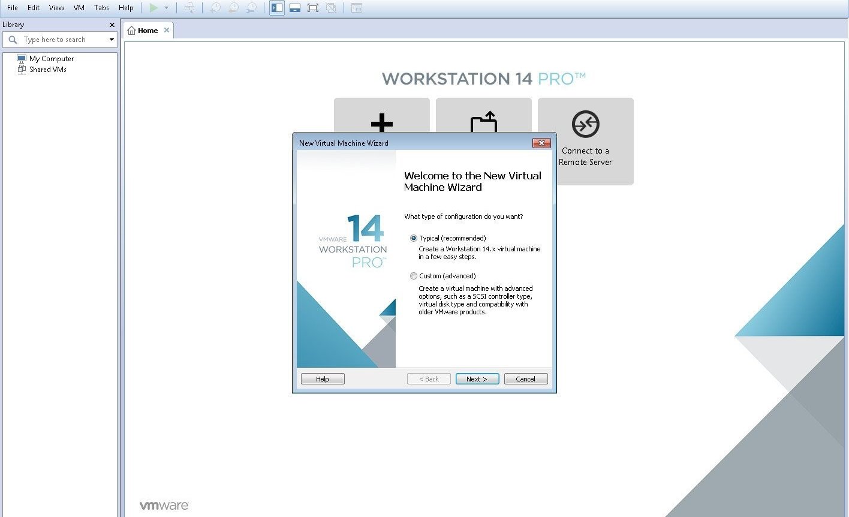The width and height of the screenshot is (849, 517).
Task: Open the File menu
Action: tap(13, 8)
